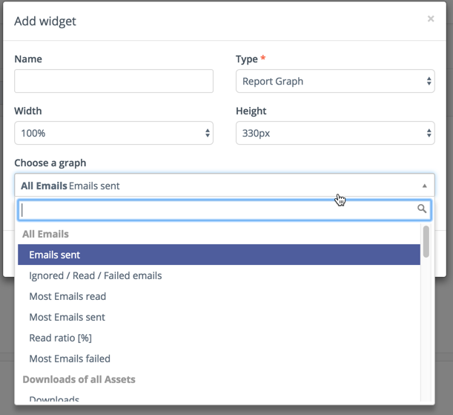Click the magnifier search icon
Screen dimensions: 453x415
pos(423,209)
